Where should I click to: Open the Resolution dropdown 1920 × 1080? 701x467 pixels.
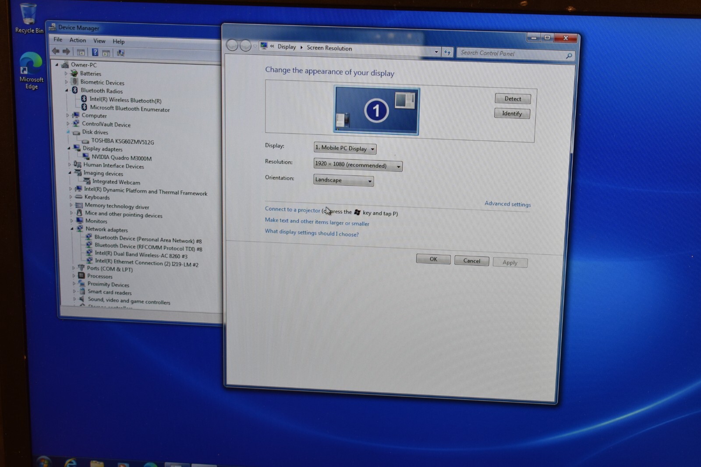[x=358, y=165]
